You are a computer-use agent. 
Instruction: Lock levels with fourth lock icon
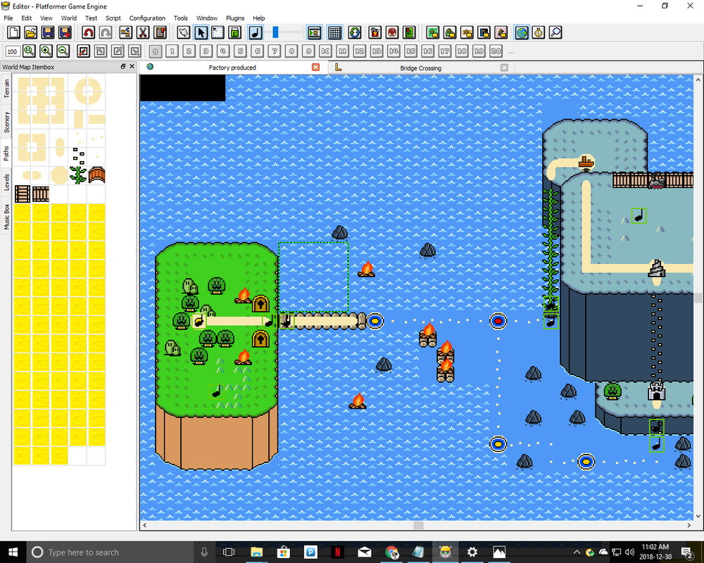484,32
